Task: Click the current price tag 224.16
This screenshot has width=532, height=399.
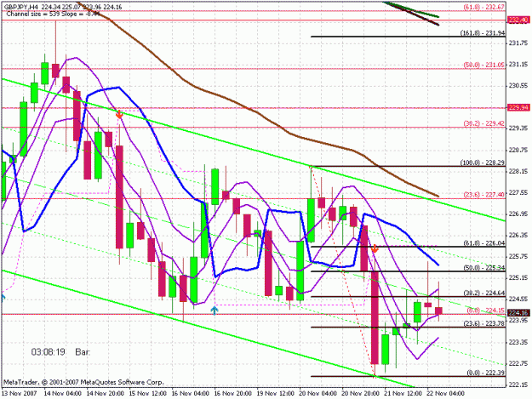Action: [518, 313]
